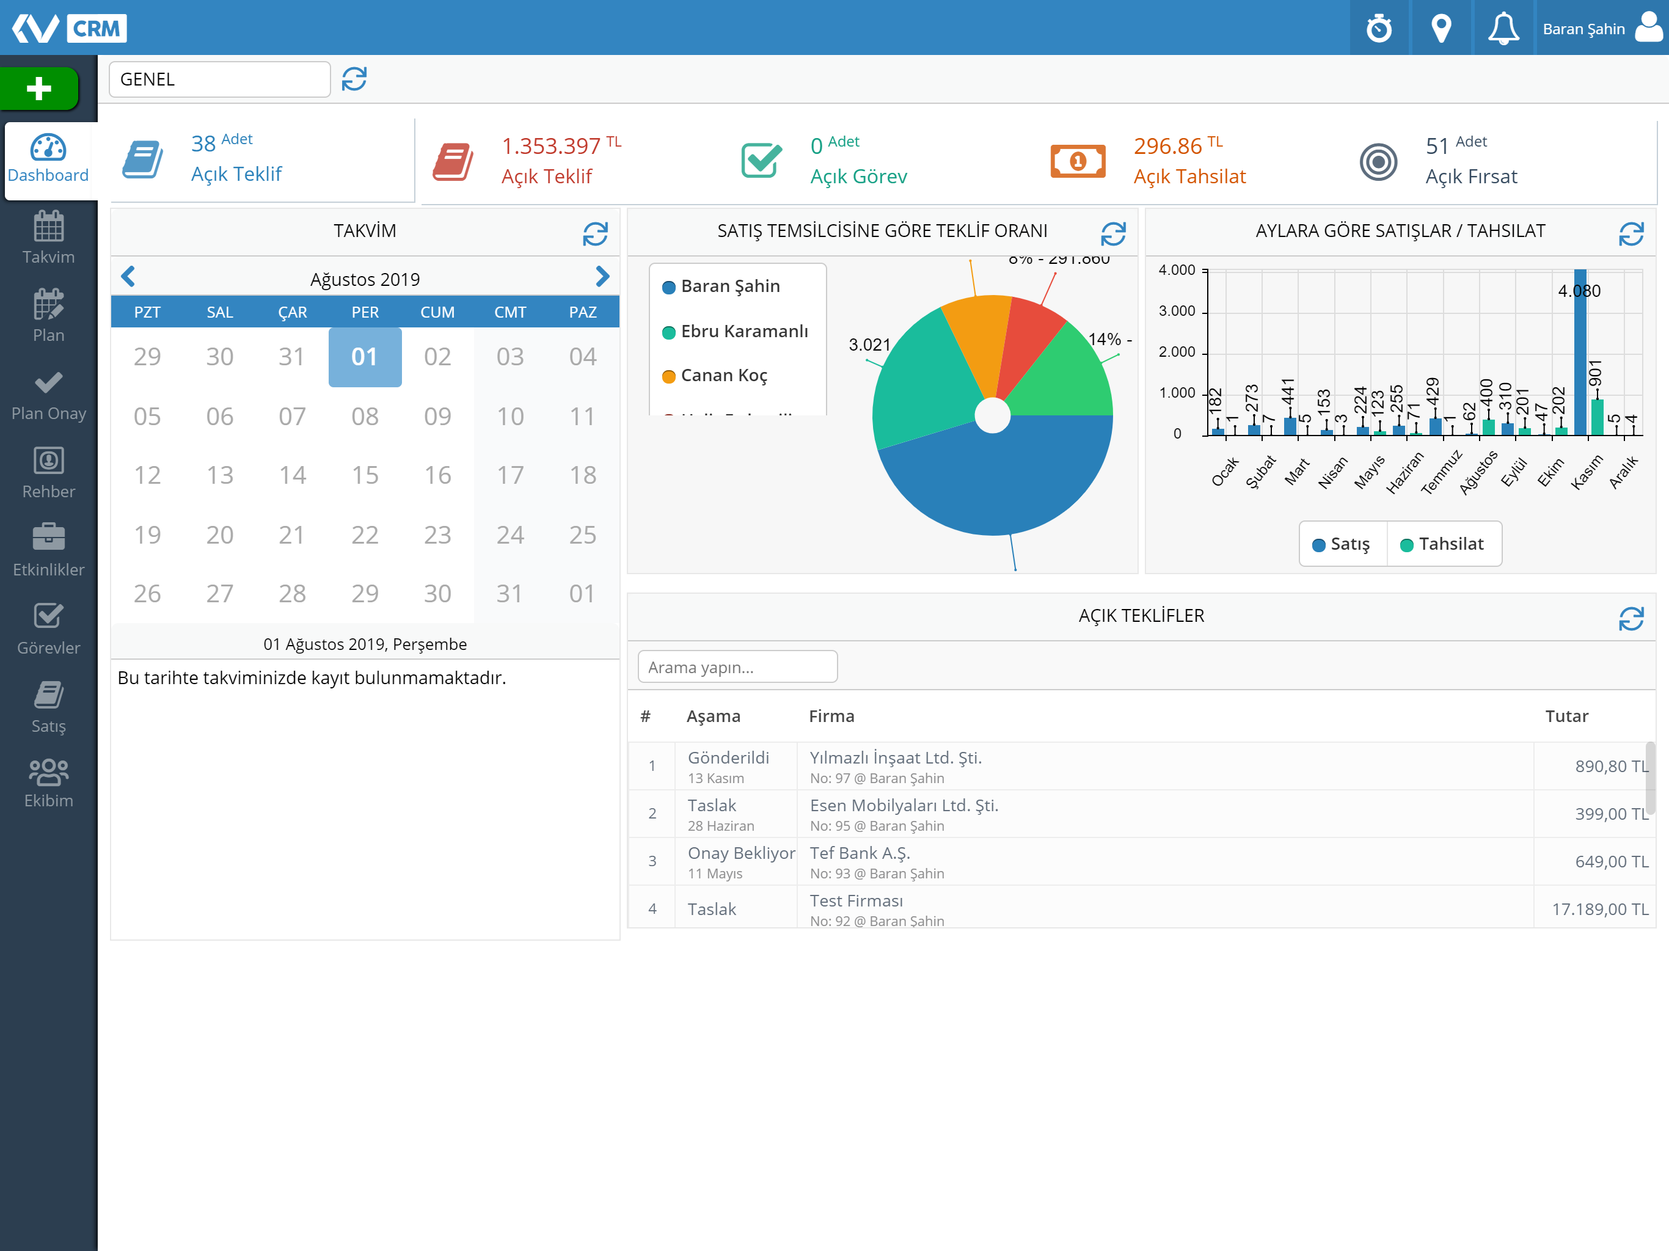Open the notifications bell
Image resolution: width=1669 pixels, height=1251 pixels.
coord(1503,29)
